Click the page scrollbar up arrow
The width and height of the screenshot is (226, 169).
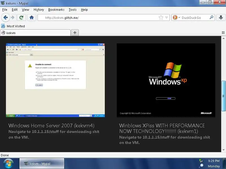[x=223, y=38]
